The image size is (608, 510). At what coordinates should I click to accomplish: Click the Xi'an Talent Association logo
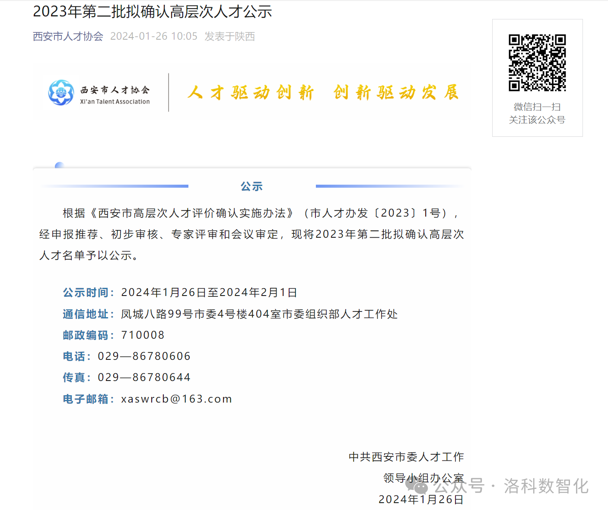pos(99,92)
